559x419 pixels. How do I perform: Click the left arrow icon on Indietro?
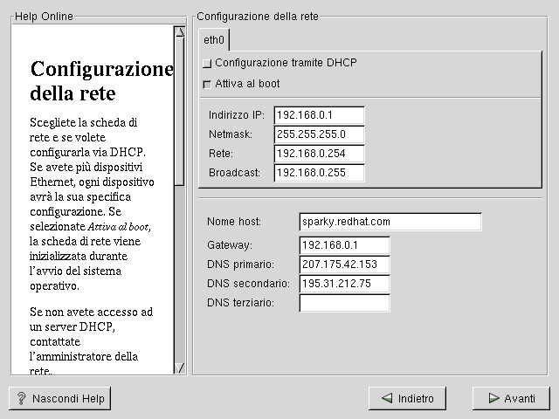tap(385, 399)
